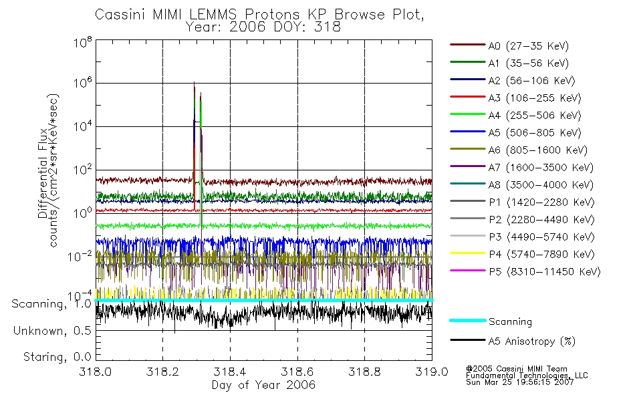Image resolution: width=635 pixels, height=401 pixels.
Task: Click the Staring, 0.0 axis label
Action: (57, 357)
